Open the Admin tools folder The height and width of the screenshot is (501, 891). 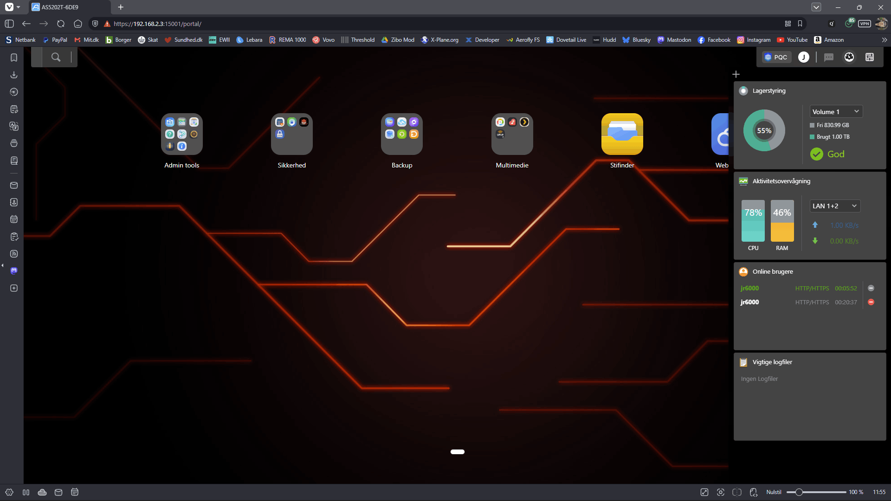tap(181, 135)
